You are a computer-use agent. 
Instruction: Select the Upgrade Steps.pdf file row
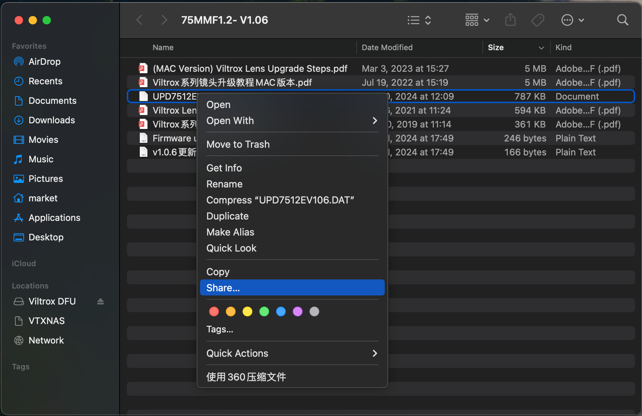coord(381,69)
